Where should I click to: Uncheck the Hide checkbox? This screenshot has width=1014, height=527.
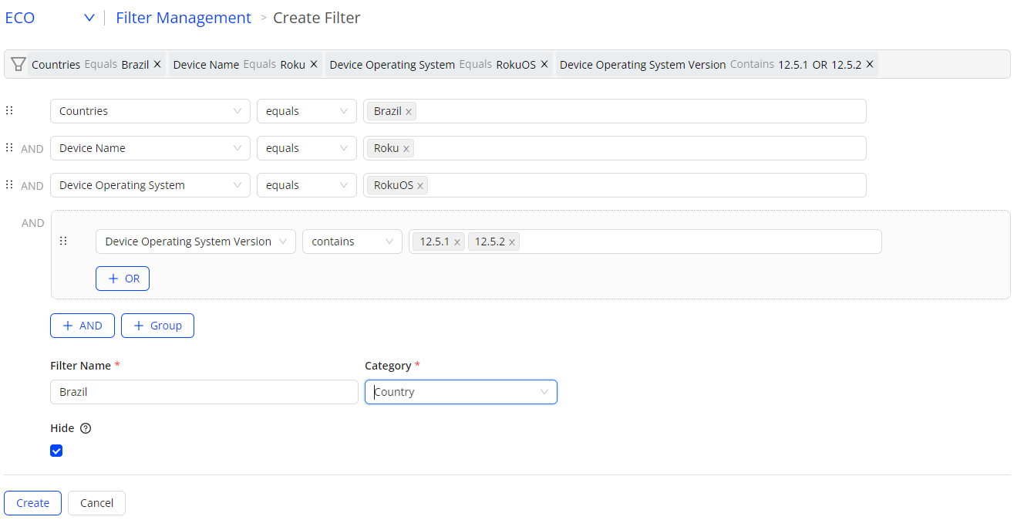(x=56, y=451)
